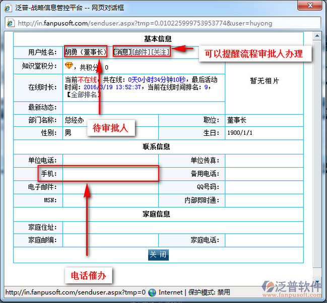Click the user name 胡勇（董事长）
This screenshot has width=327, height=303.
pos(86,52)
